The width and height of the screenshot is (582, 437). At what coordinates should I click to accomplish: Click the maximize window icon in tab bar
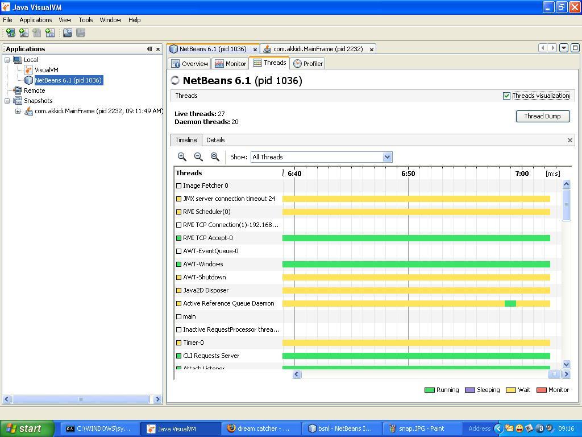point(575,48)
